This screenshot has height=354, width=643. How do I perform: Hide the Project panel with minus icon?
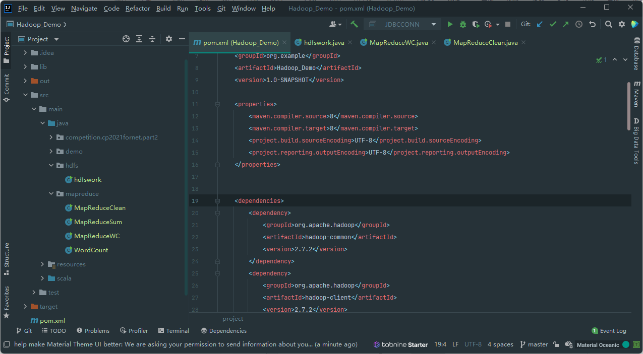click(x=182, y=39)
